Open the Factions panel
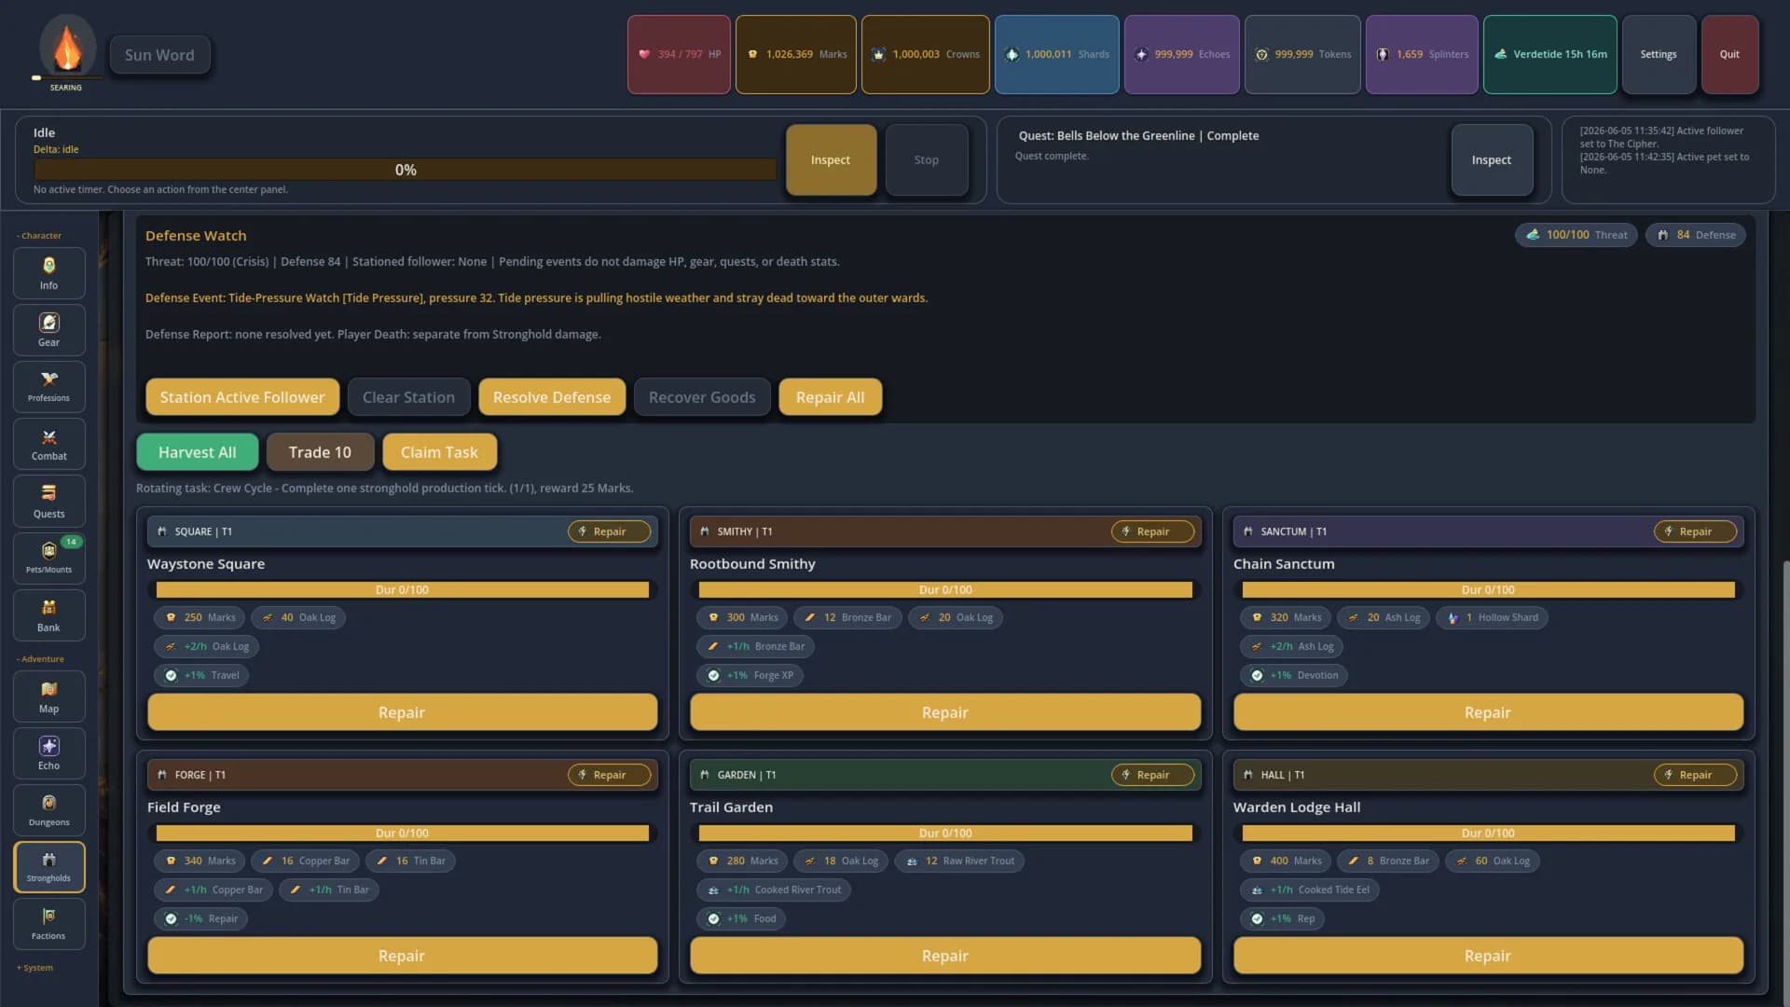The width and height of the screenshot is (1790, 1007). tap(48, 924)
